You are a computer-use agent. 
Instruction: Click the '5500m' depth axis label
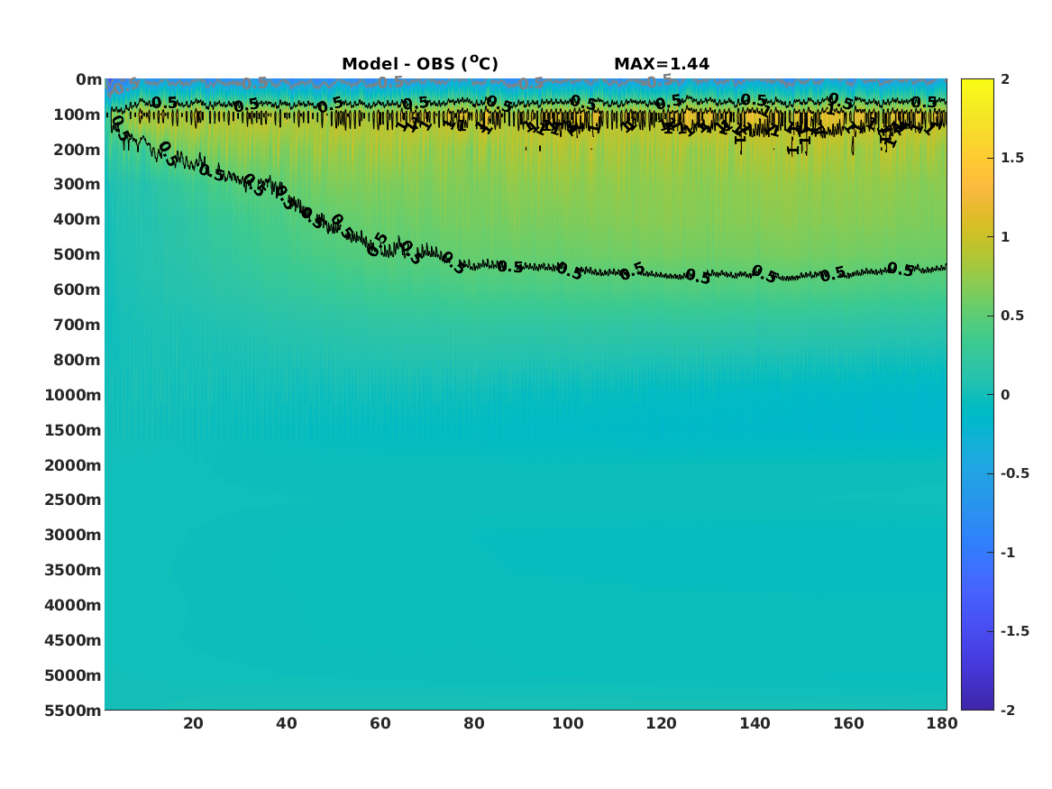[x=73, y=711]
